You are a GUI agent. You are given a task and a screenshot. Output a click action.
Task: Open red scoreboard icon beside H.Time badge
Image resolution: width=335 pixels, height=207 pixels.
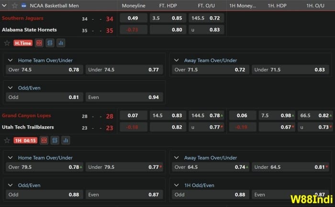coord(39,43)
